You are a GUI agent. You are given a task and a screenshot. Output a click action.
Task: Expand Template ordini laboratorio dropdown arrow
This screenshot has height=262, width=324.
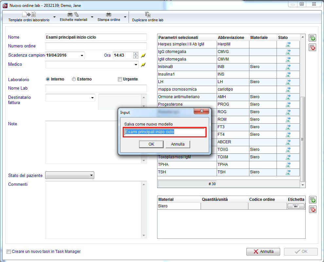[54, 17]
